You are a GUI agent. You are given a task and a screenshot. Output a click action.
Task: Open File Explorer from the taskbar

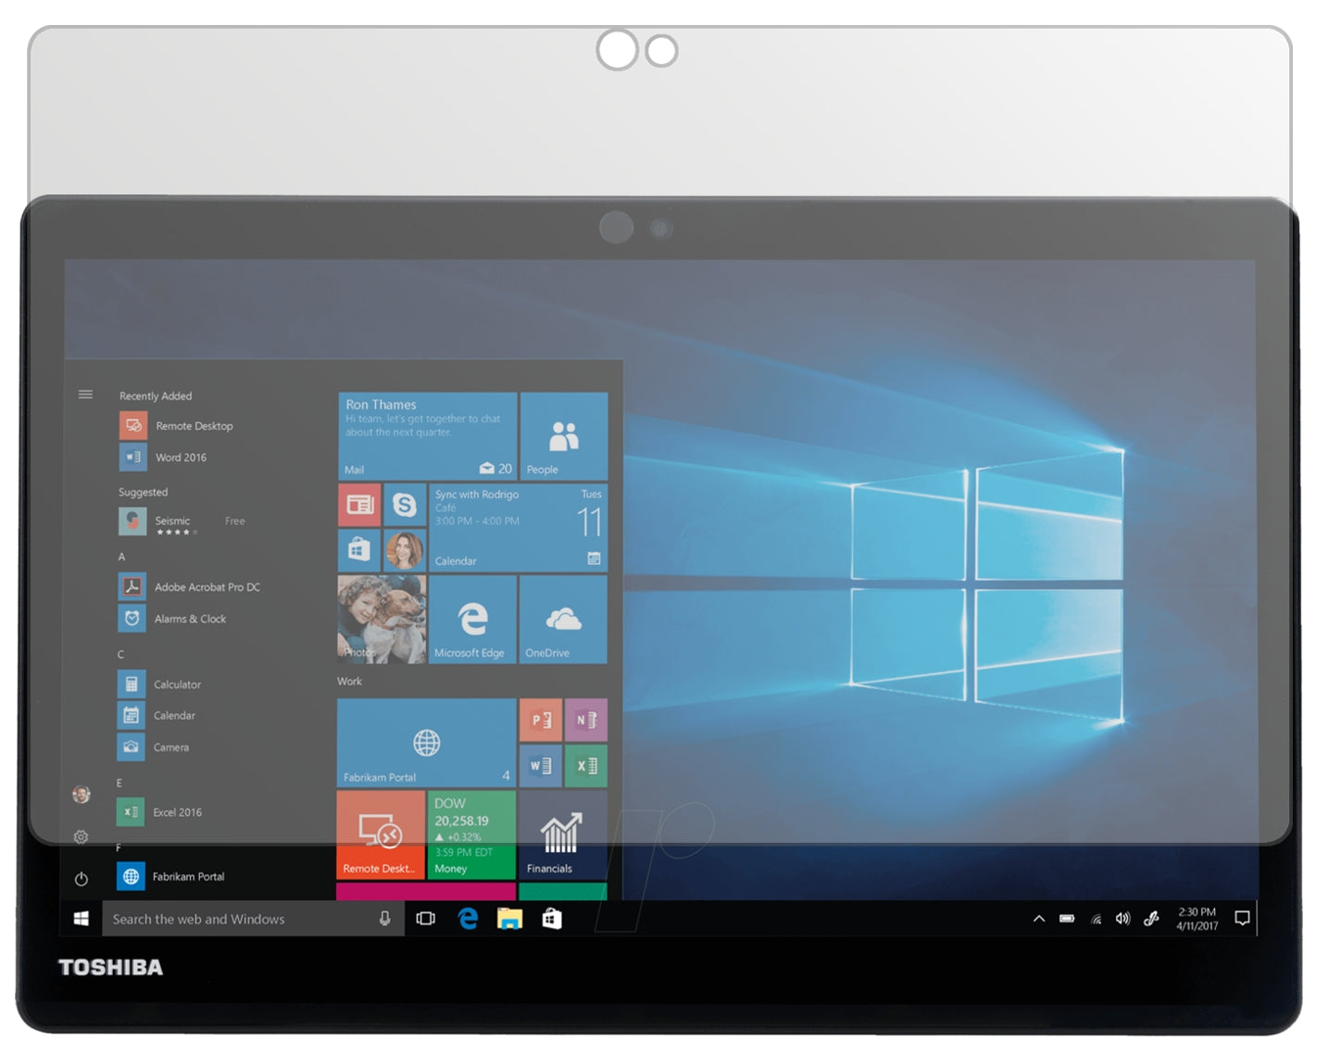point(509,919)
